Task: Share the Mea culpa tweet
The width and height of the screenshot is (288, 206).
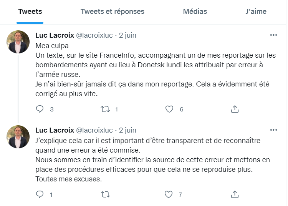Action: pyautogui.click(x=235, y=109)
